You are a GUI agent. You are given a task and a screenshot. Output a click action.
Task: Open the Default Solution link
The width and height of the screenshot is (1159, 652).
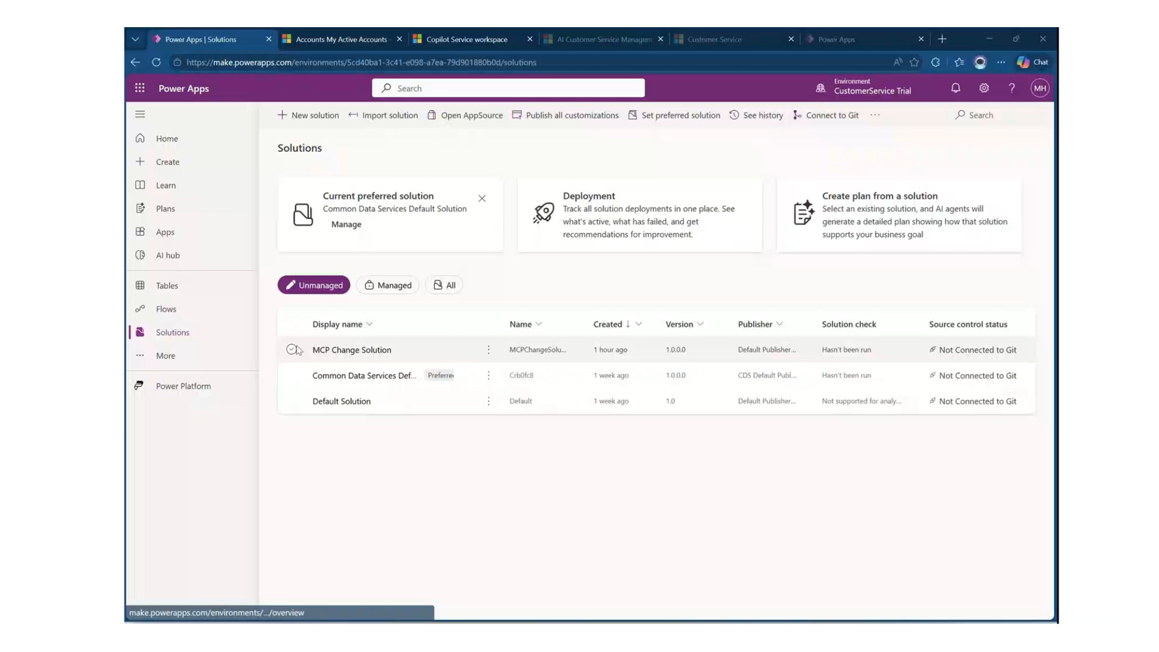tap(342, 401)
